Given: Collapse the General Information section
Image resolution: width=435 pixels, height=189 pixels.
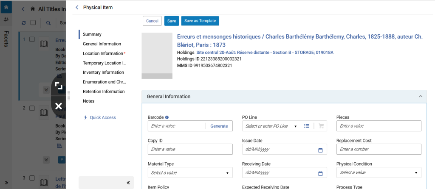Looking at the screenshot, I should click(x=421, y=96).
